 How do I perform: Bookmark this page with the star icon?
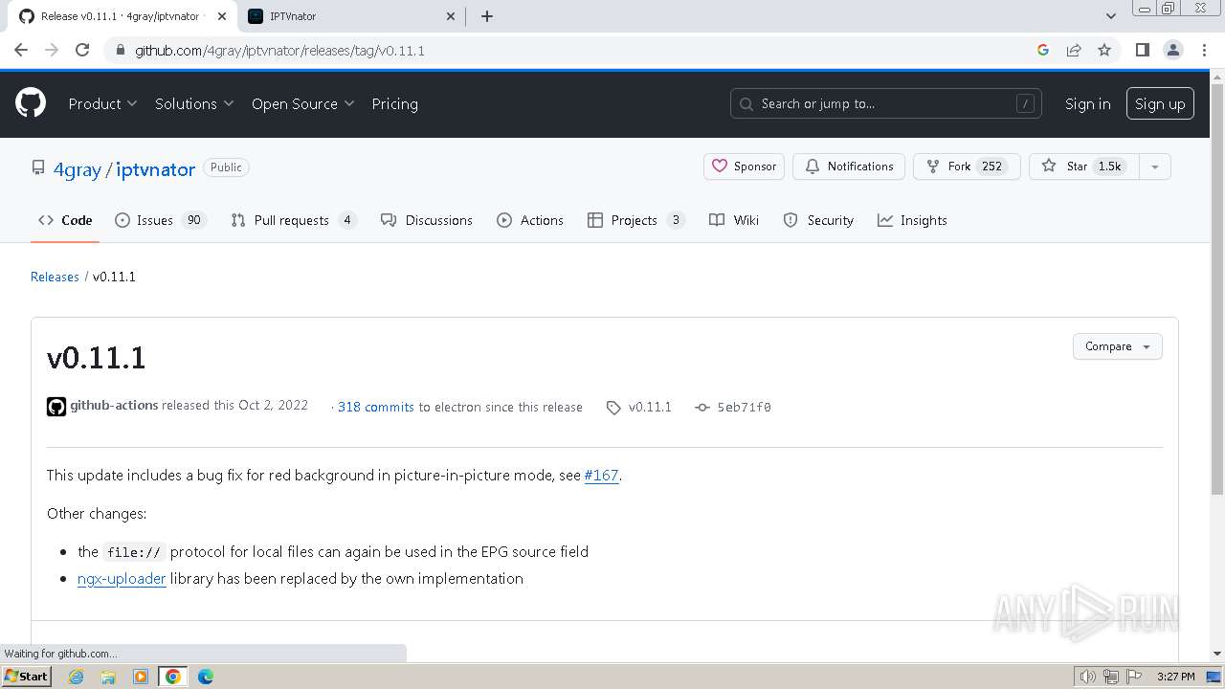pyautogui.click(x=1104, y=50)
